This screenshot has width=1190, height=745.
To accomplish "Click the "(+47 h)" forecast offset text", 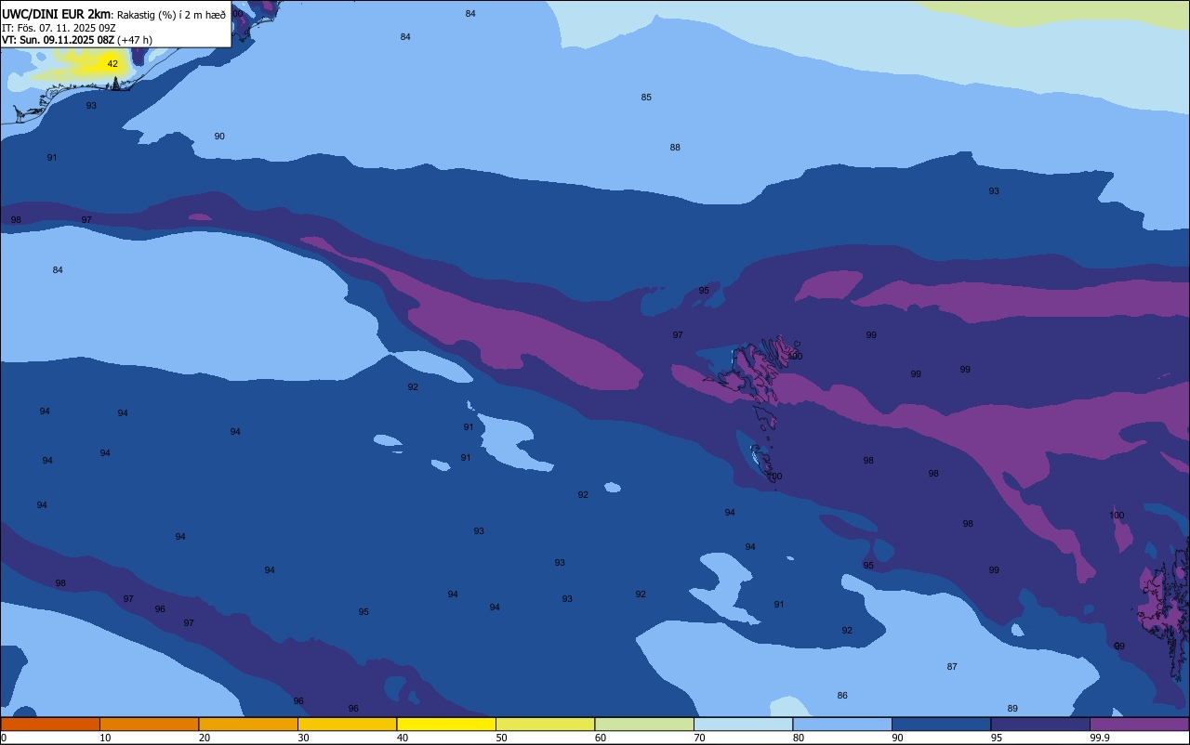I will pos(135,40).
